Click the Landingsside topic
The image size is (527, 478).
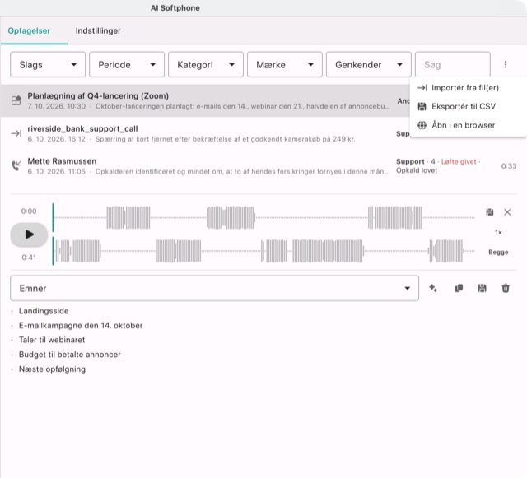[44, 311]
